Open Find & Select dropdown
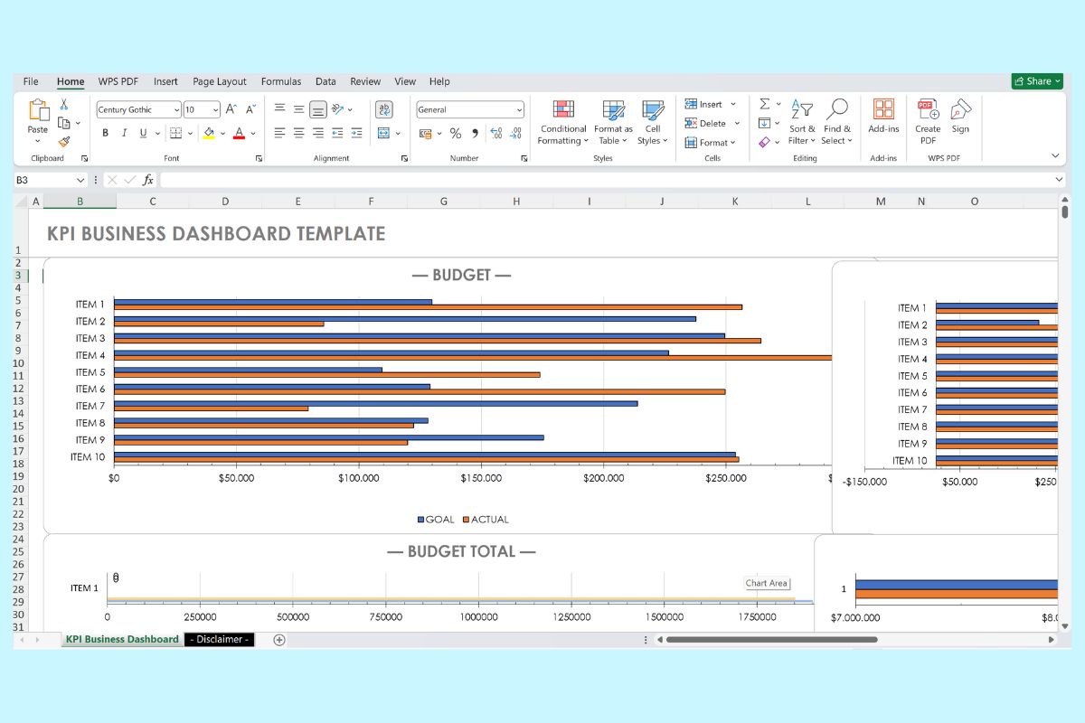Image resolution: width=1085 pixels, height=723 pixels. (x=837, y=122)
